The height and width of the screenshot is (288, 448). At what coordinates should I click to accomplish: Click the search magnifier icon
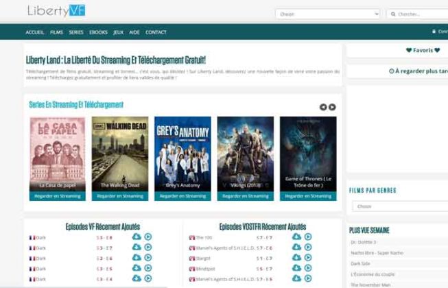click(393, 14)
